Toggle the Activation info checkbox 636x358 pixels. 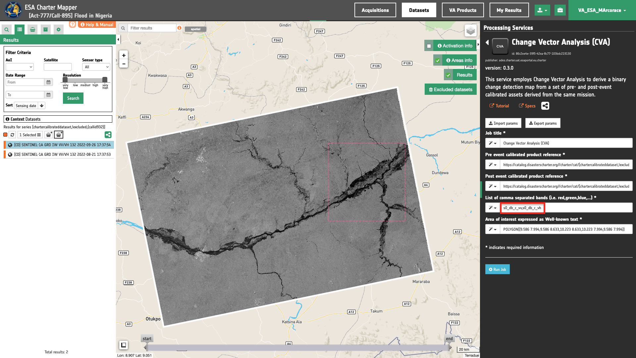(x=429, y=46)
